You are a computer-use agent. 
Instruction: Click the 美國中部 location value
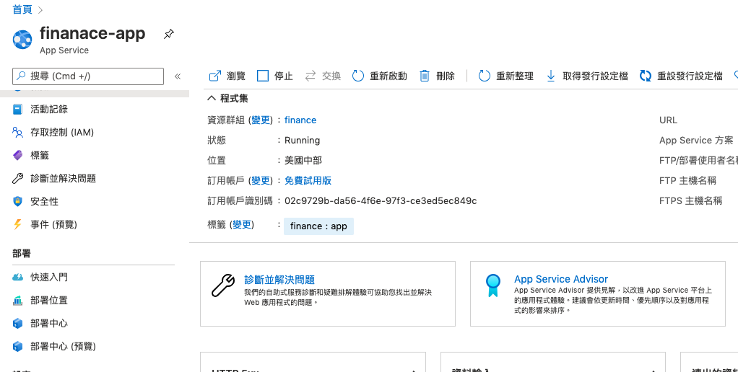coord(303,161)
